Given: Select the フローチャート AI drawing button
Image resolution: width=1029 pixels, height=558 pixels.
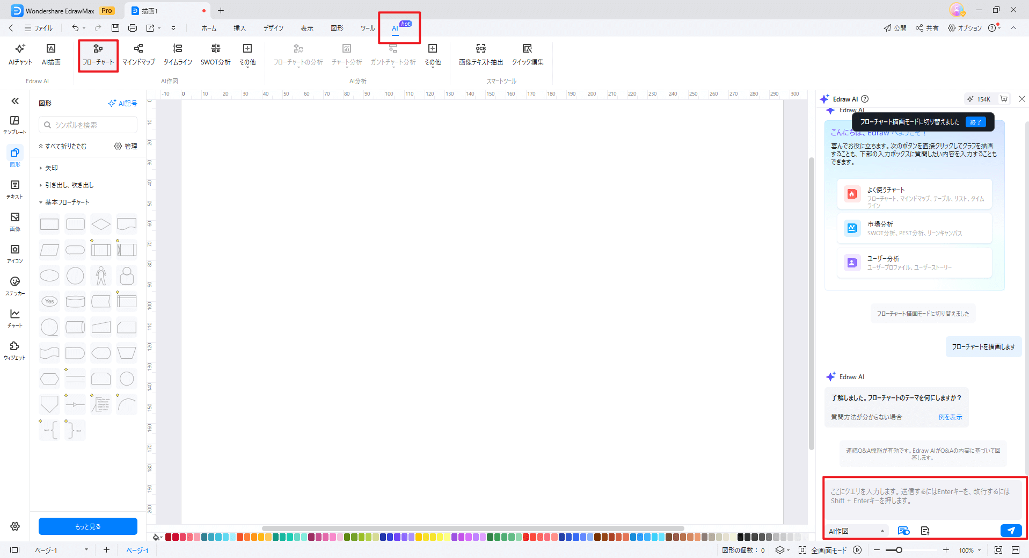Looking at the screenshot, I should pyautogui.click(x=98, y=55).
